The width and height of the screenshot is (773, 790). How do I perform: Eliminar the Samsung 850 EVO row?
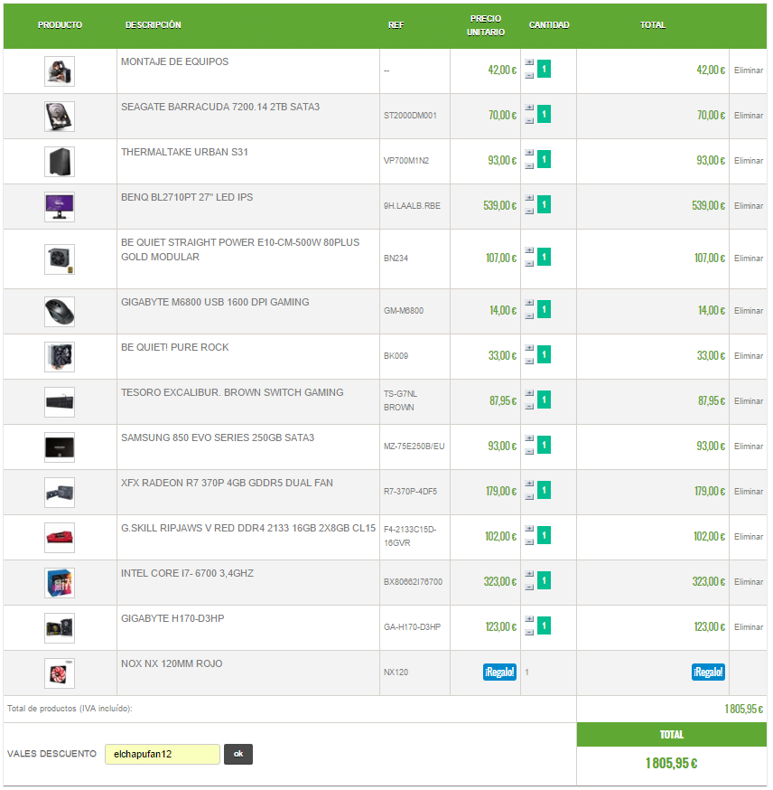pos(749,447)
